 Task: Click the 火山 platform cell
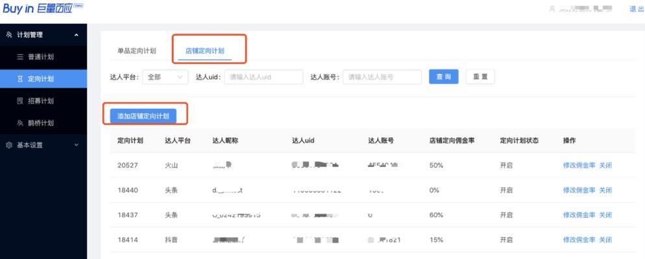[171, 165]
